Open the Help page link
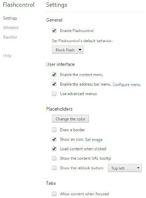The width and height of the screenshot is (146, 198). click(7, 56)
